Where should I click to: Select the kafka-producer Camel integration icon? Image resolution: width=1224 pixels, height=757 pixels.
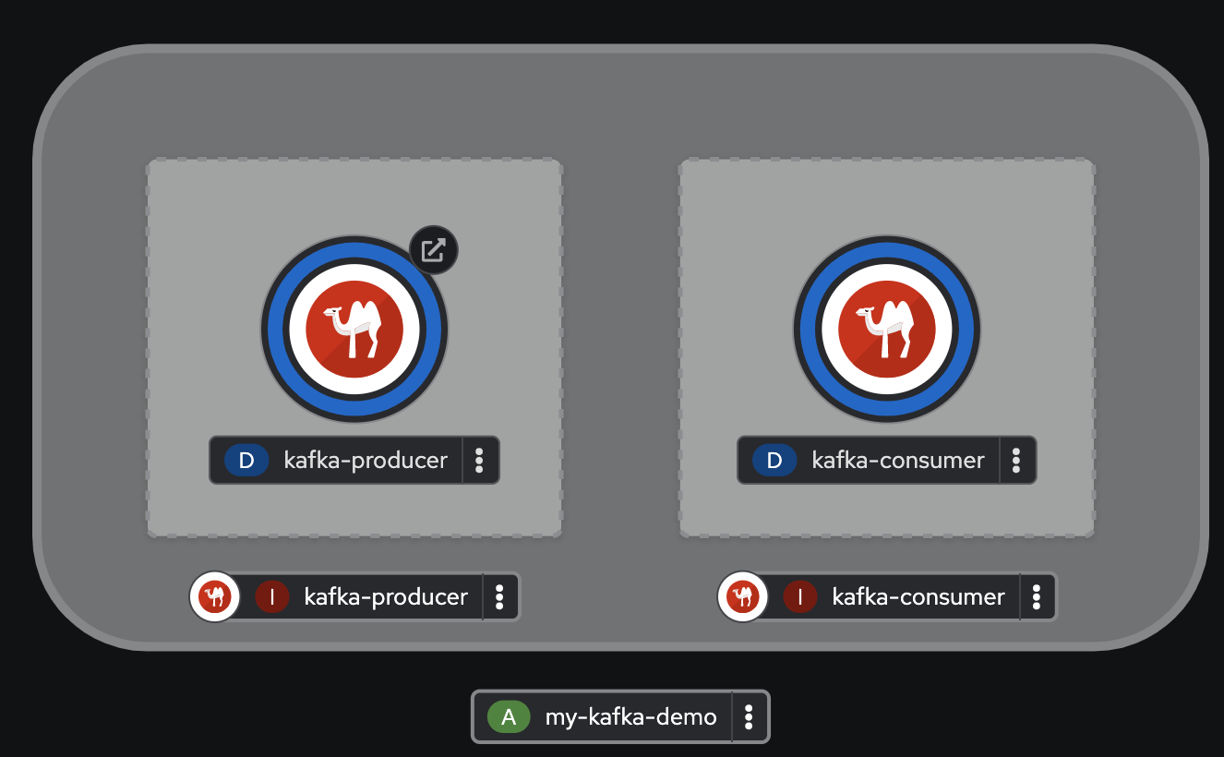(354, 330)
